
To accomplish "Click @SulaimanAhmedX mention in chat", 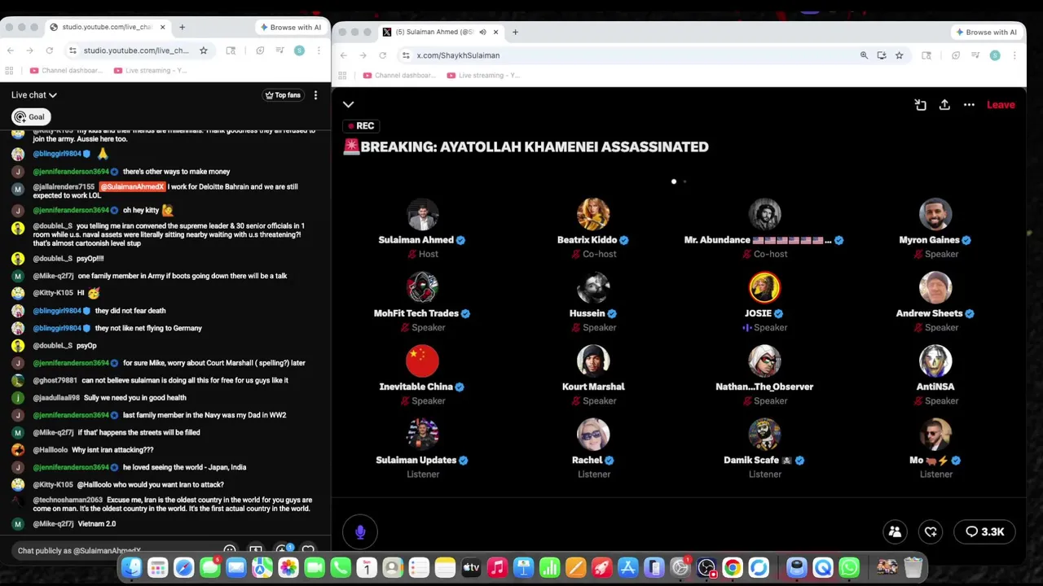I will pyautogui.click(x=132, y=187).
